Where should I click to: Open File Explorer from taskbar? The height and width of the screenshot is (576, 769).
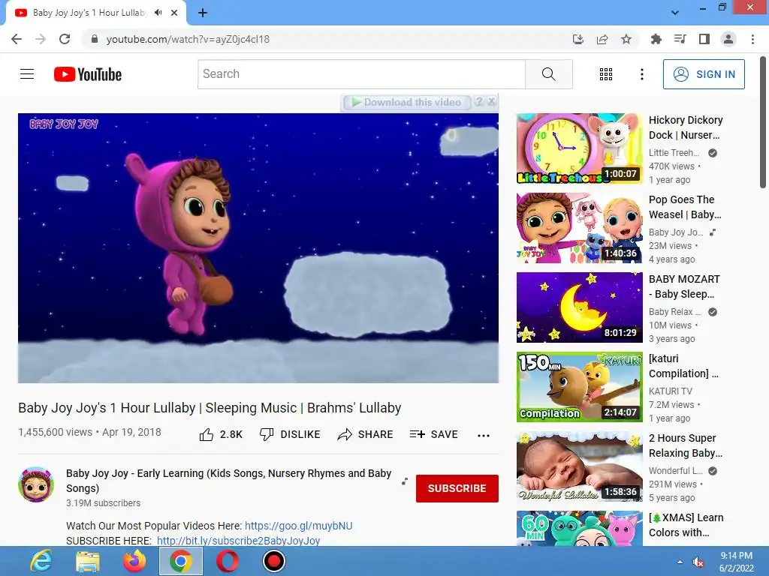(87, 561)
